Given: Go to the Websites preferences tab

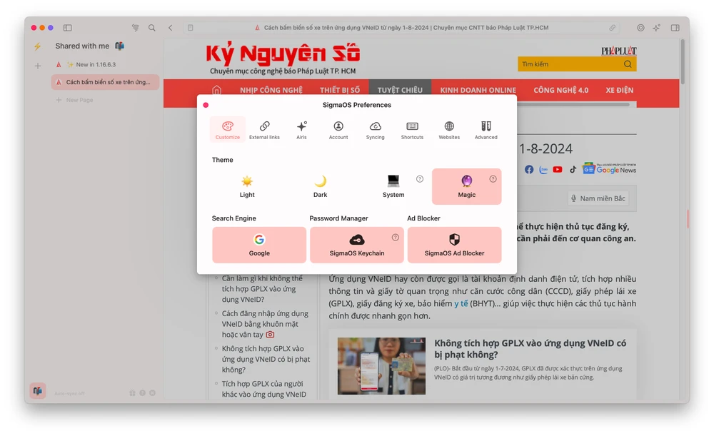Looking at the screenshot, I should (x=449, y=130).
